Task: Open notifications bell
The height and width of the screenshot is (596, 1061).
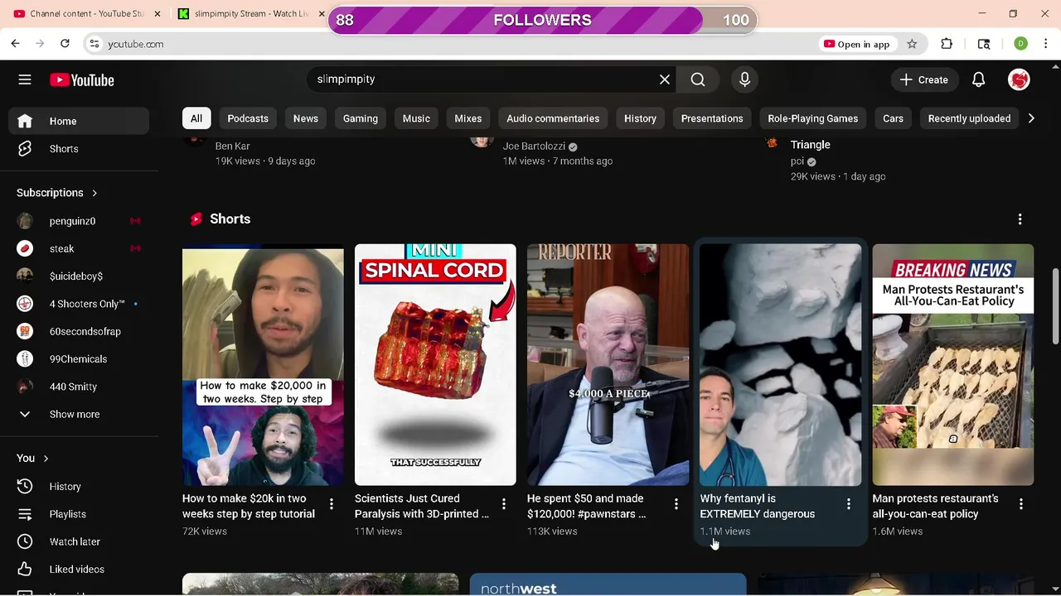Action: (978, 79)
